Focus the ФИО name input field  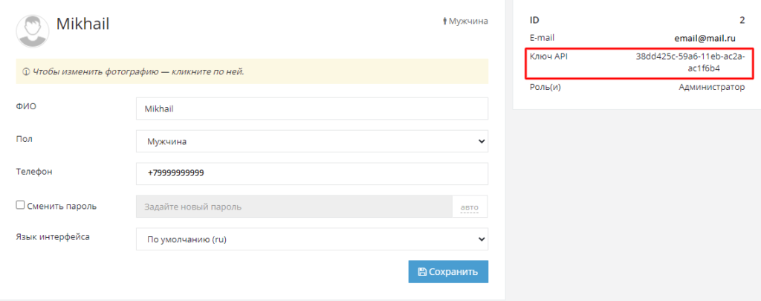[x=312, y=109]
